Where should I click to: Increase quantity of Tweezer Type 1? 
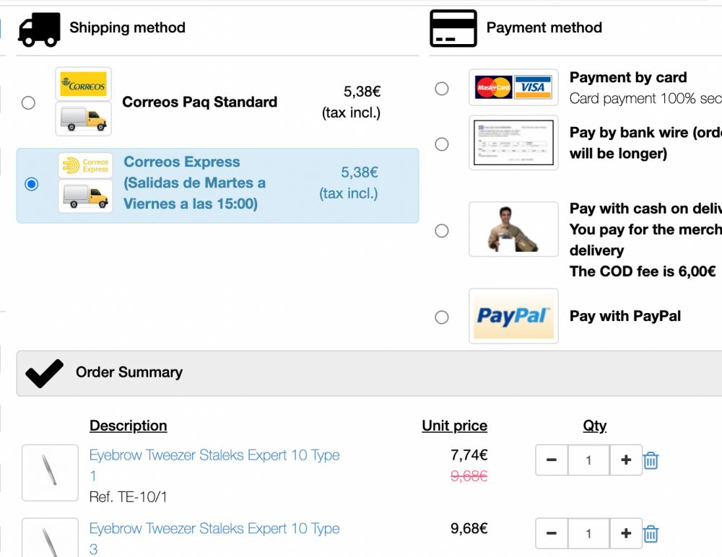(626, 460)
